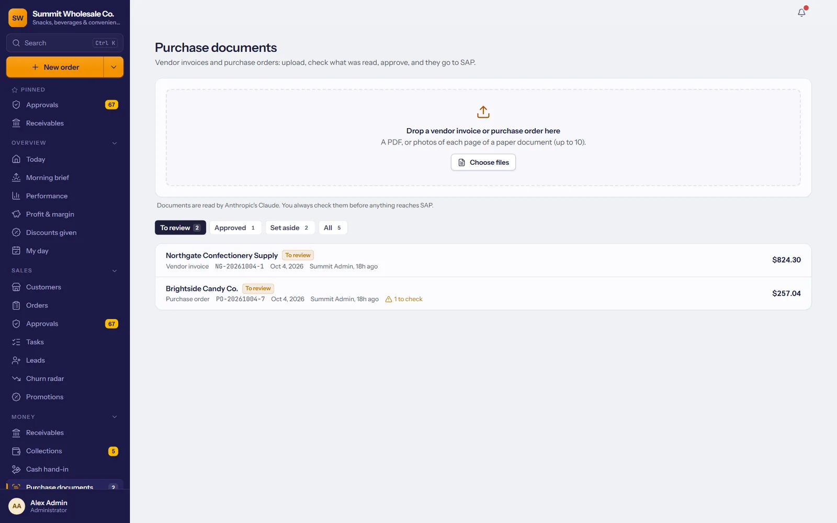837x523 pixels.
Task: Click the SW company logo
Action: (x=18, y=18)
